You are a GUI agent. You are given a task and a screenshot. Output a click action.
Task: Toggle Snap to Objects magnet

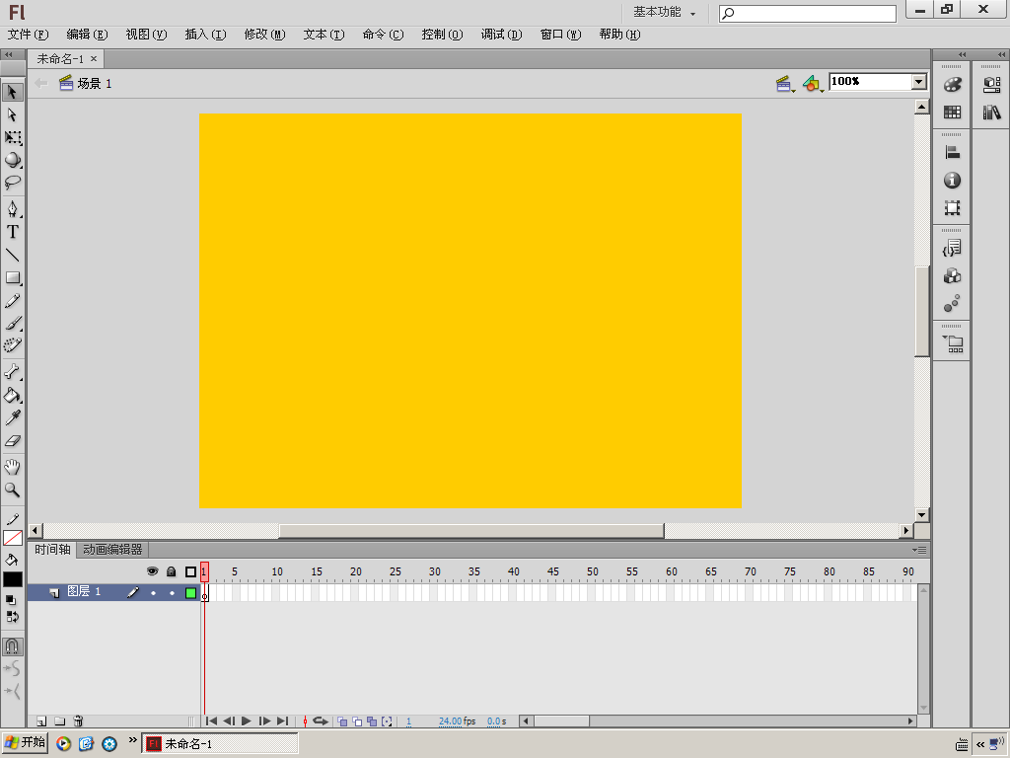12,645
